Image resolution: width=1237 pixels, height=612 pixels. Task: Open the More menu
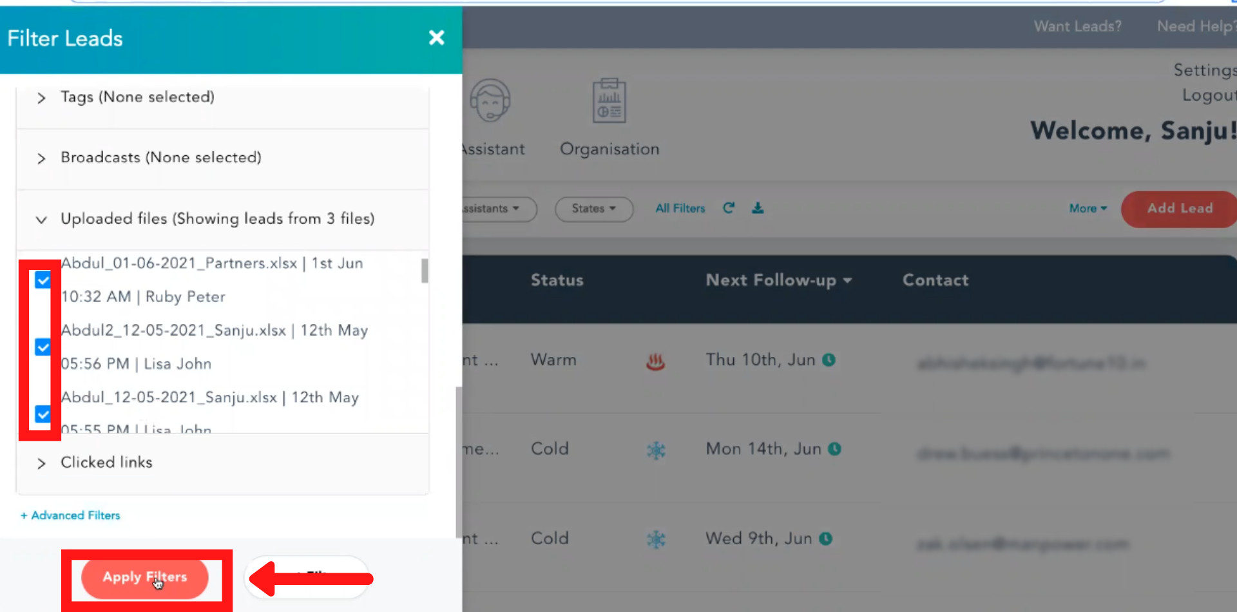[x=1088, y=209]
